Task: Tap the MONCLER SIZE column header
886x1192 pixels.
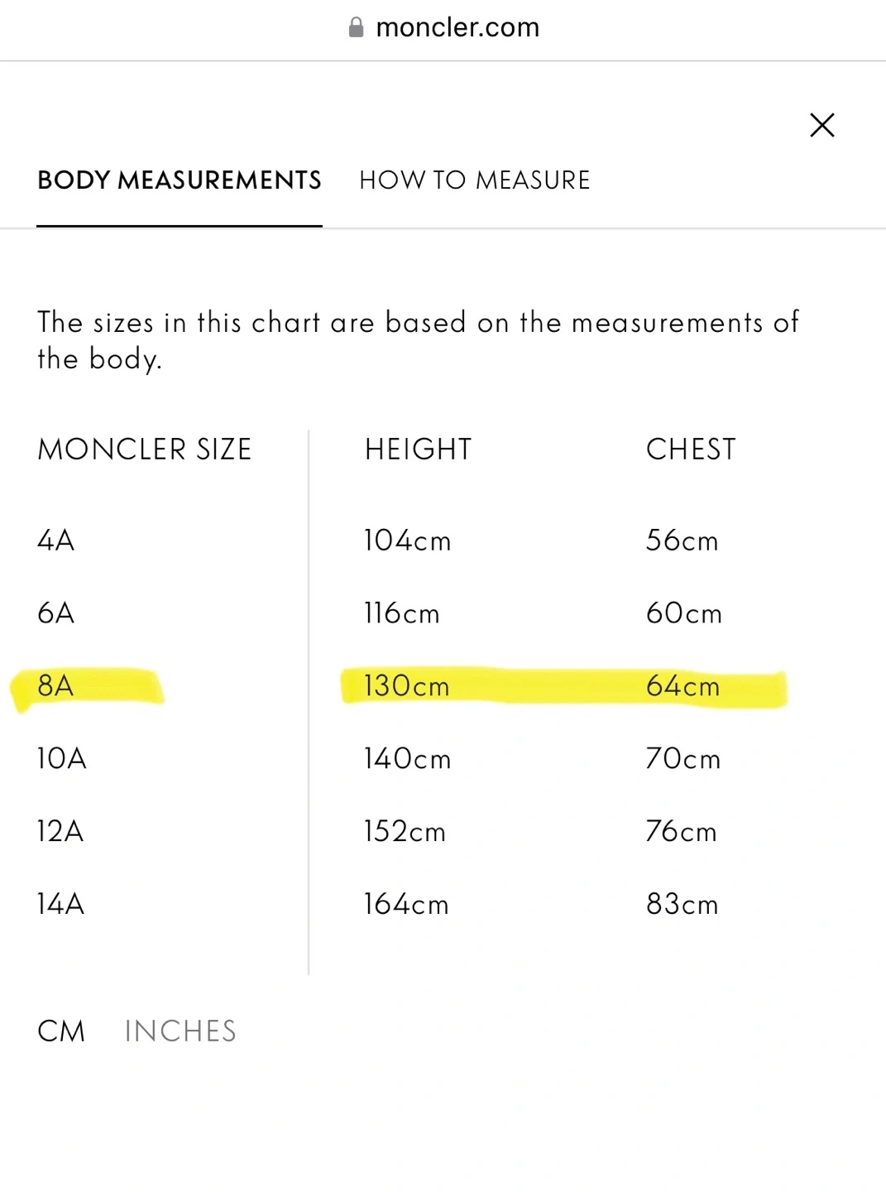Action: pos(145,449)
